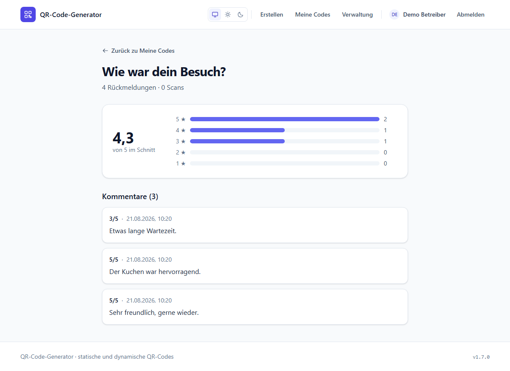Click the DE user avatar
Image resolution: width=510 pixels, height=371 pixels.
(394, 14)
